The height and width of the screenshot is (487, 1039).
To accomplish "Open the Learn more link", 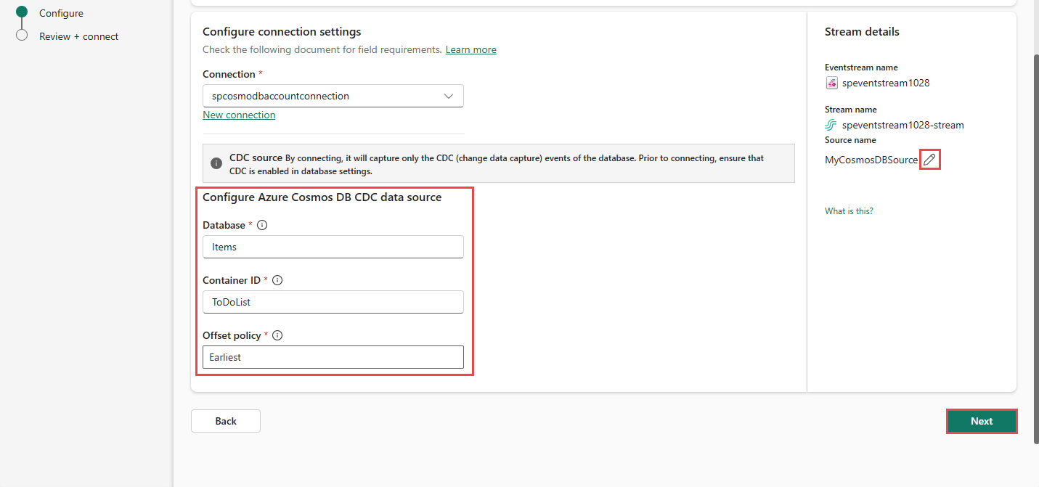I will coord(470,49).
